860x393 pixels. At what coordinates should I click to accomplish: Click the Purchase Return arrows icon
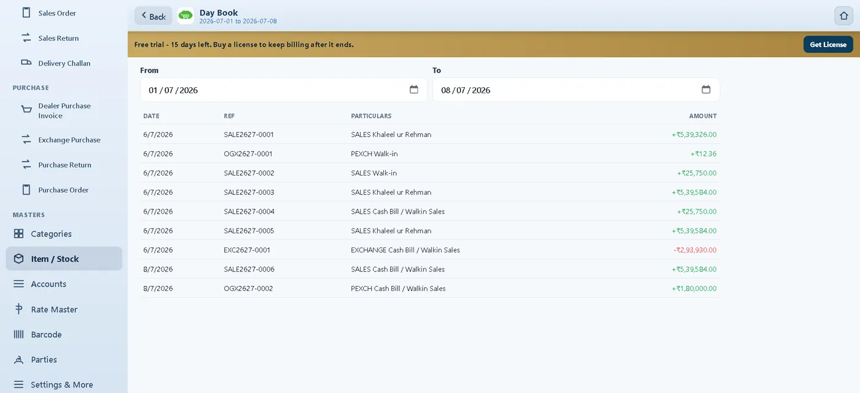pos(26,165)
